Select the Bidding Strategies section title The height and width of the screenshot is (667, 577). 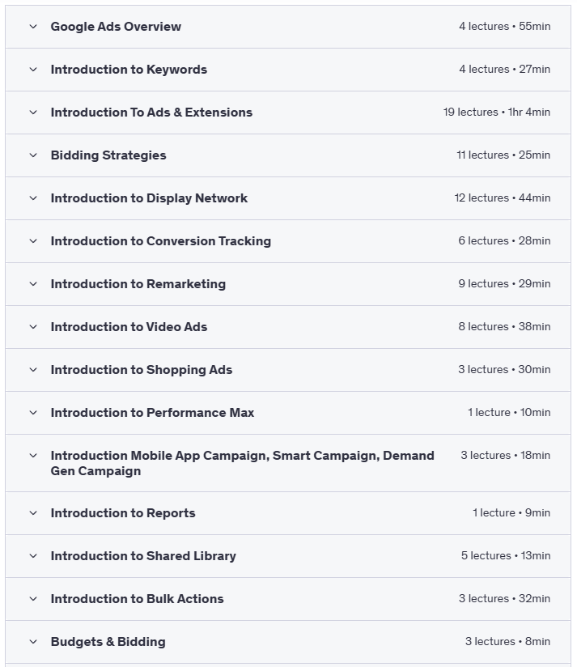[x=108, y=155]
